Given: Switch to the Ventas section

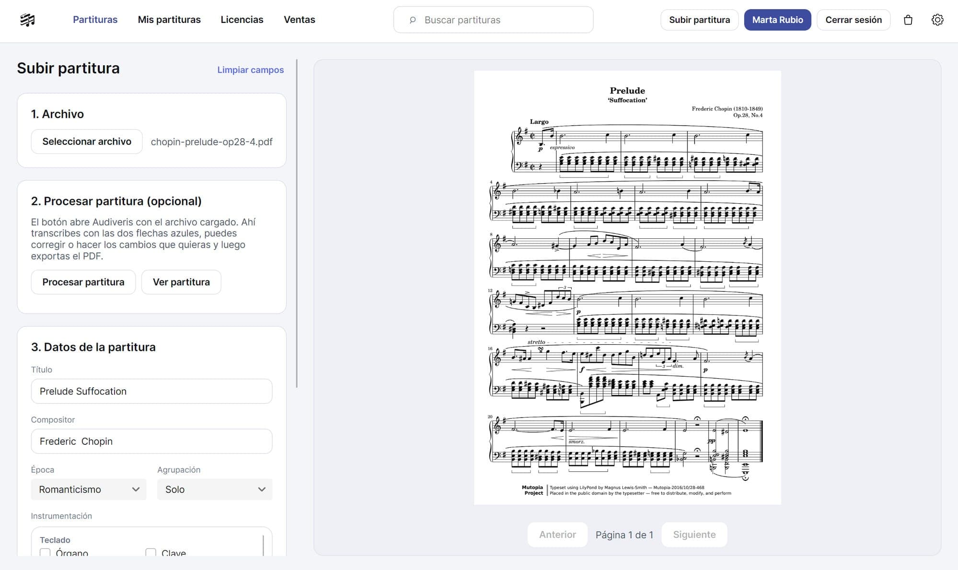Looking at the screenshot, I should pyautogui.click(x=300, y=20).
